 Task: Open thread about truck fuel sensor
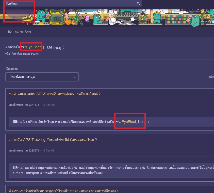(x=64, y=191)
